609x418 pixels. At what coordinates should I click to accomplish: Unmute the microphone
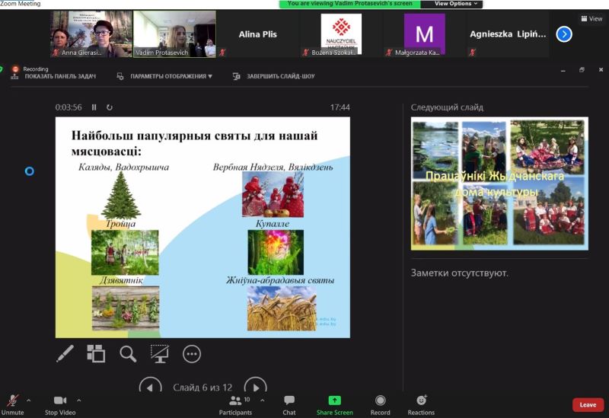coord(13,404)
